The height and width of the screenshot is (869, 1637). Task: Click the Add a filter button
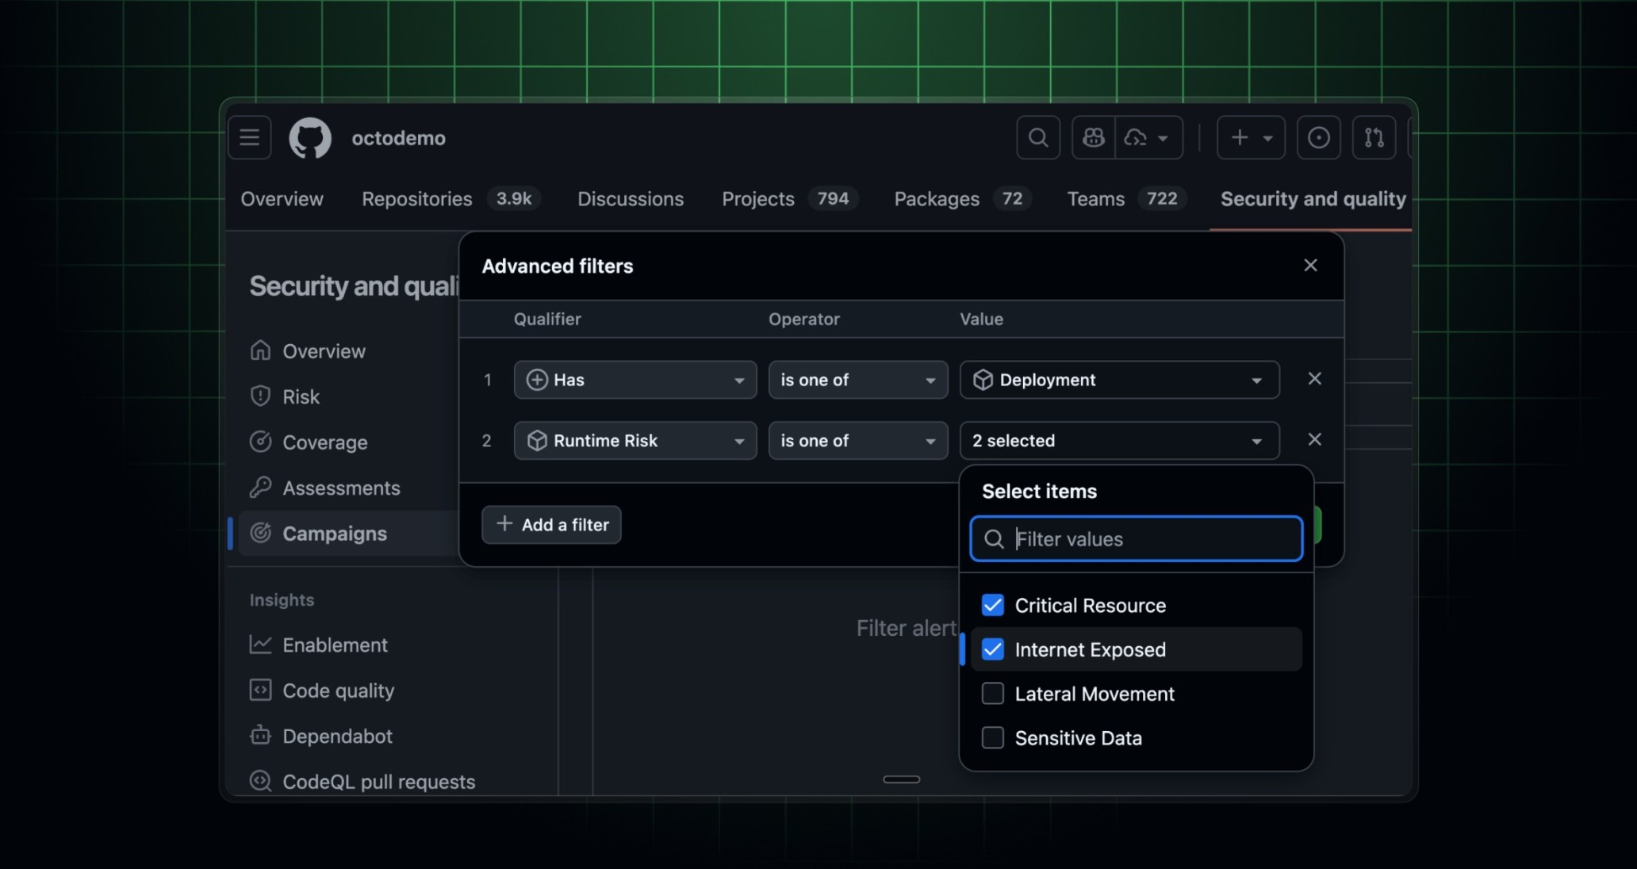(x=550, y=525)
